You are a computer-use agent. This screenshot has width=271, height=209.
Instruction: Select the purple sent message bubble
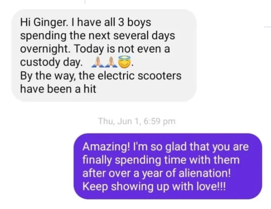168,166
